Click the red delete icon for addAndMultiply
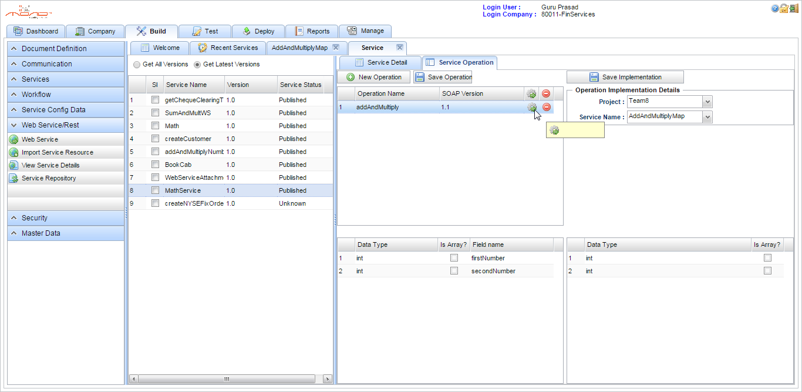 click(546, 107)
